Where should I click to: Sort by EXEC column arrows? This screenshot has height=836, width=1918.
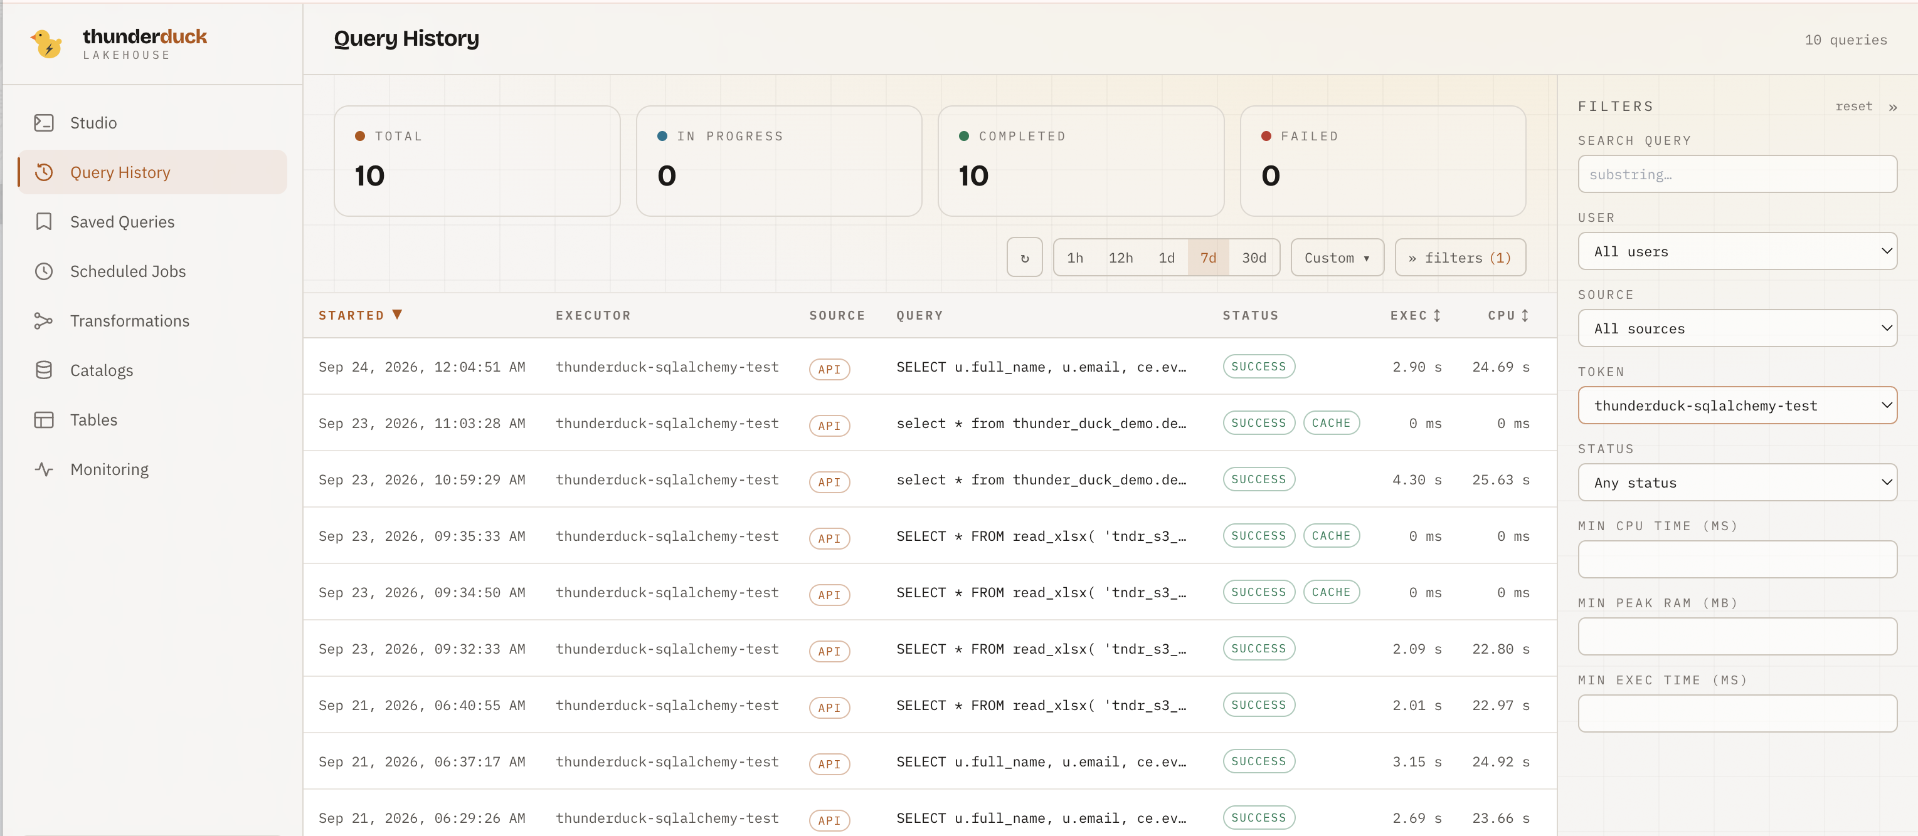pyautogui.click(x=1437, y=315)
